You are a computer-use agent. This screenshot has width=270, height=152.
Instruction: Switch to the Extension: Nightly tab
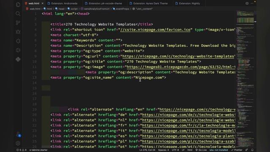[187, 3]
